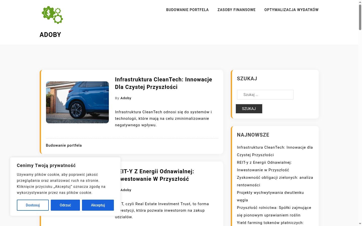The image size is (362, 226).
Task: Open the blue car article thumbnail
Action: [x=77, y=102]
